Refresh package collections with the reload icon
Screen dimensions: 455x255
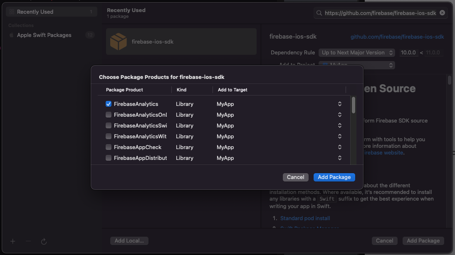[x=44, y=241]
